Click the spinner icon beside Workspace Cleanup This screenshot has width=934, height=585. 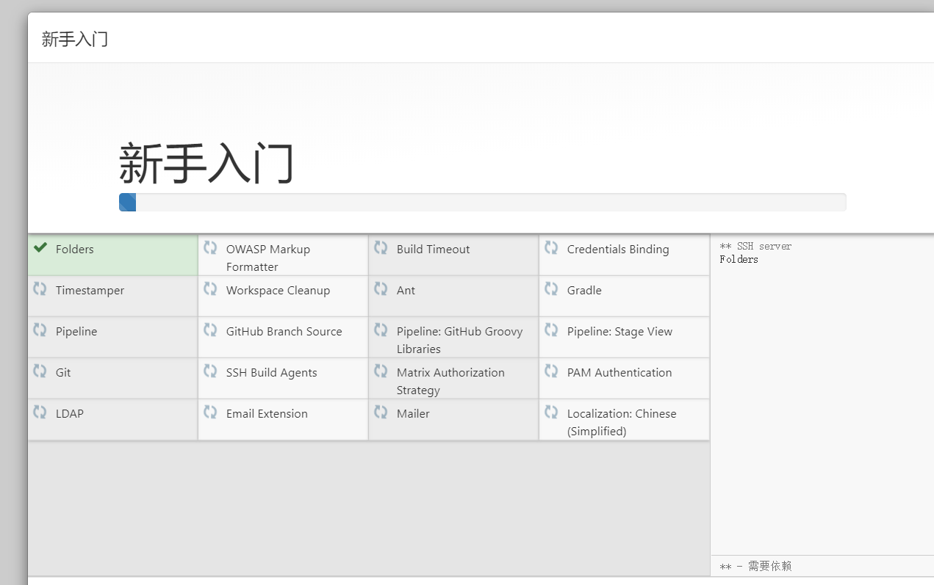click(x=210, y=289)
